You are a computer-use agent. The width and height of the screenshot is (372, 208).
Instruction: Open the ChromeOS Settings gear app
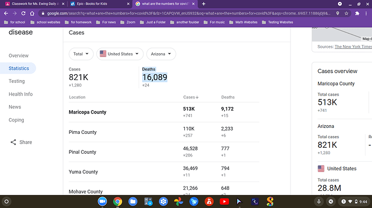click(x=163, y=202)
